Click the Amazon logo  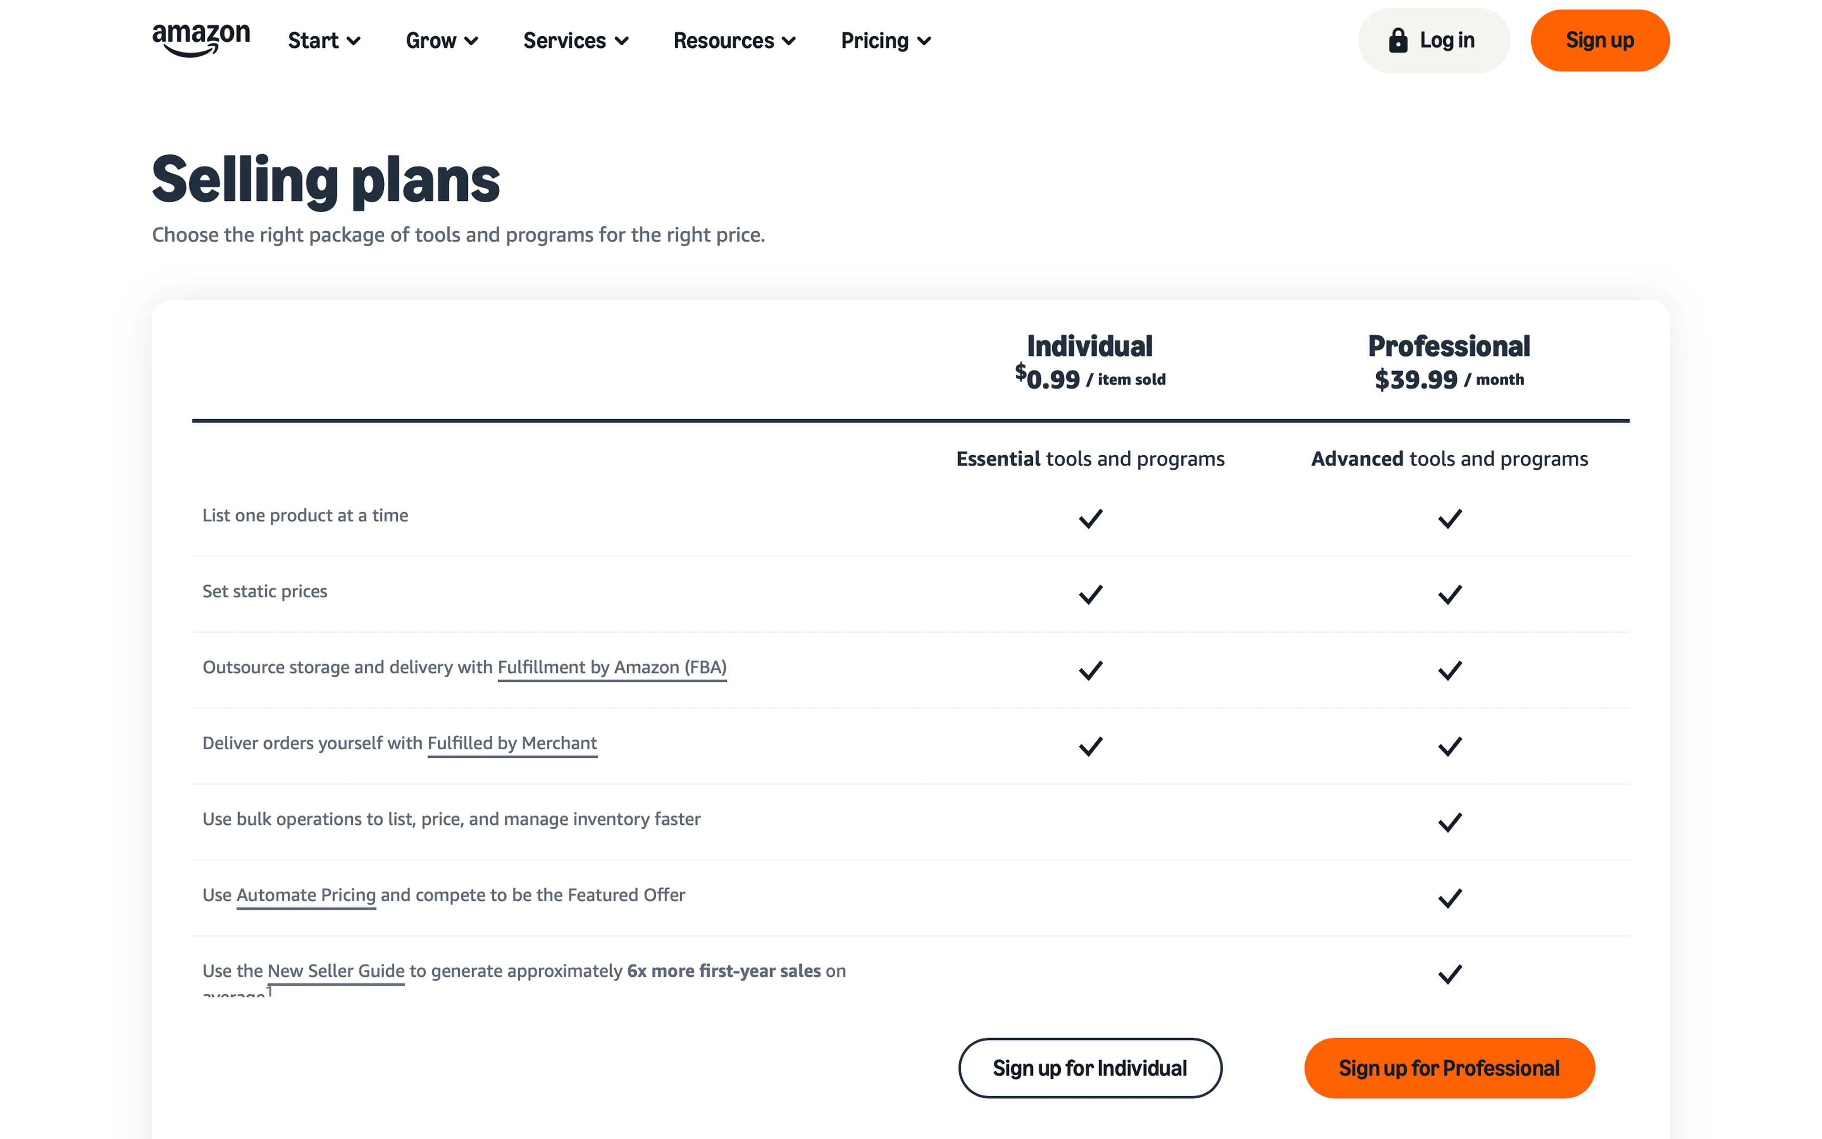click(x=201, y=40)
